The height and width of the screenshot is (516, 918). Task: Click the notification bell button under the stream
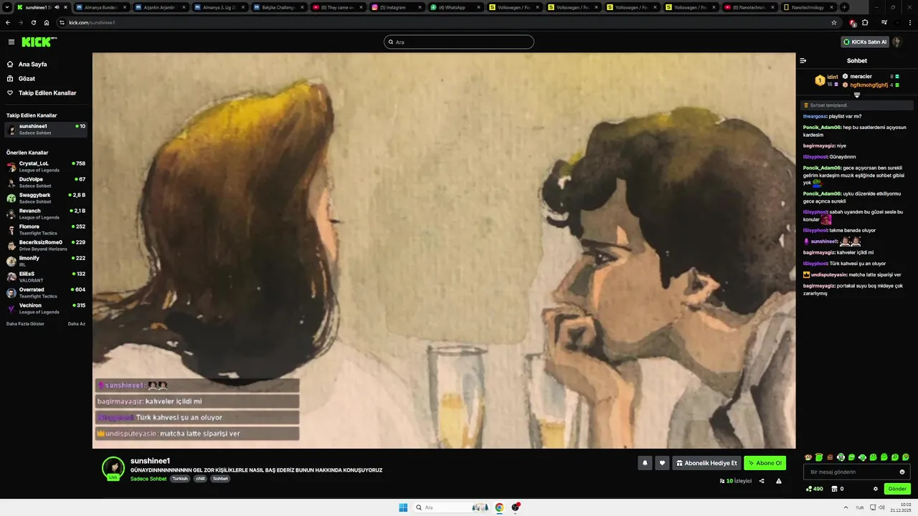coord(645,463)
